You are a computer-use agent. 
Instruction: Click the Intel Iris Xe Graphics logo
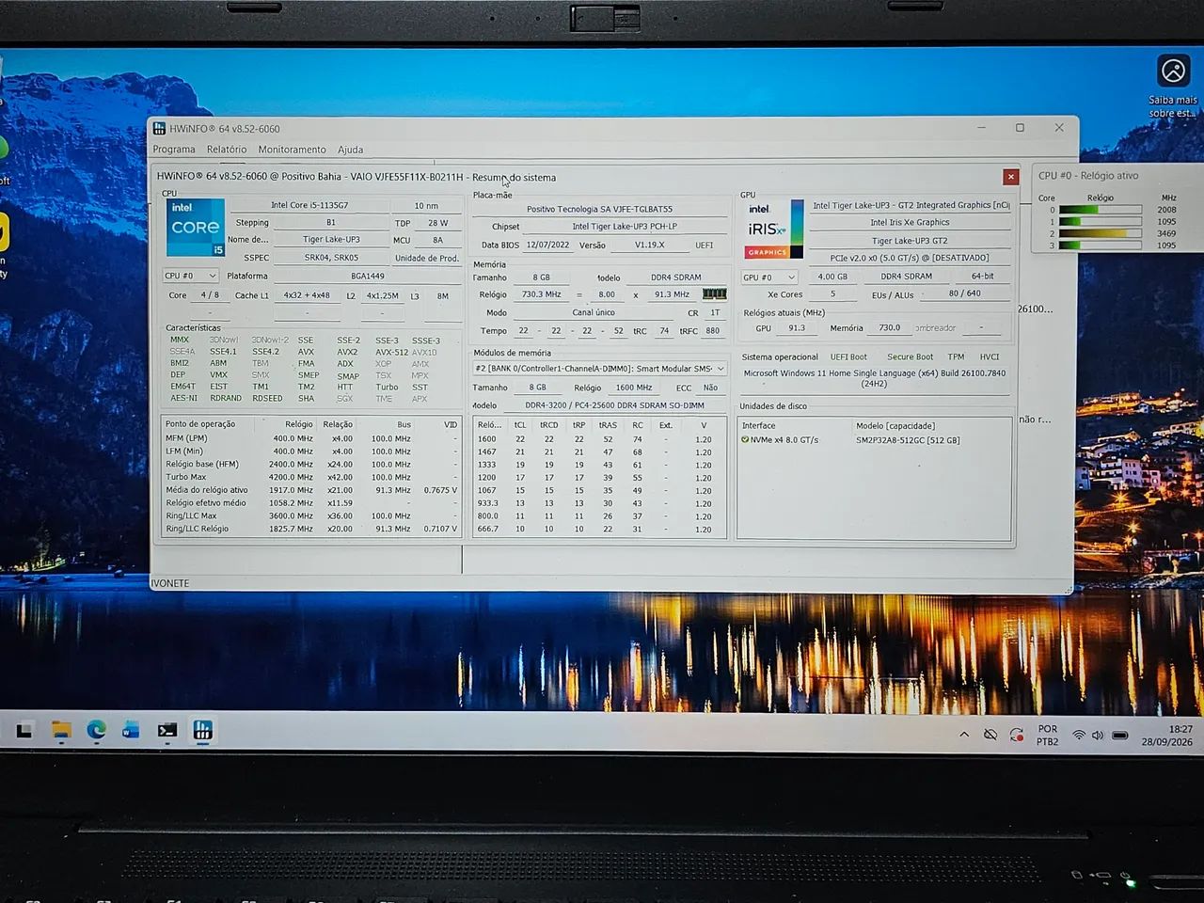click(x=775, y=229)
